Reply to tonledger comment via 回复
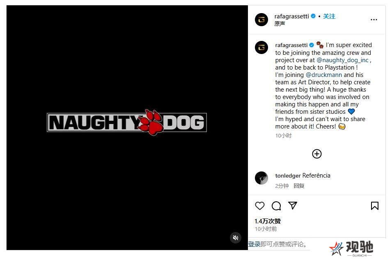This screenshot has height=259, width=392. click(x=299, y=186)
